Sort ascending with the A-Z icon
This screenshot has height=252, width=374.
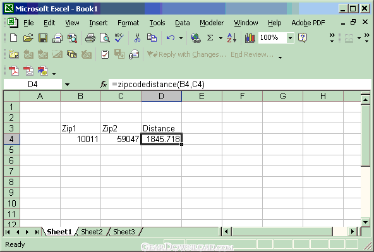[x=232, y=38]
